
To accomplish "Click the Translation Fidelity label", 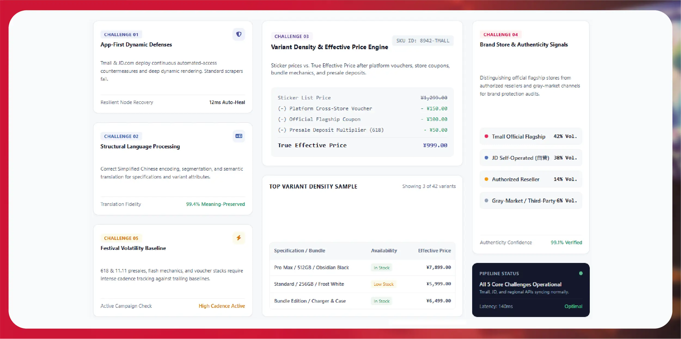I will [121, 204].
